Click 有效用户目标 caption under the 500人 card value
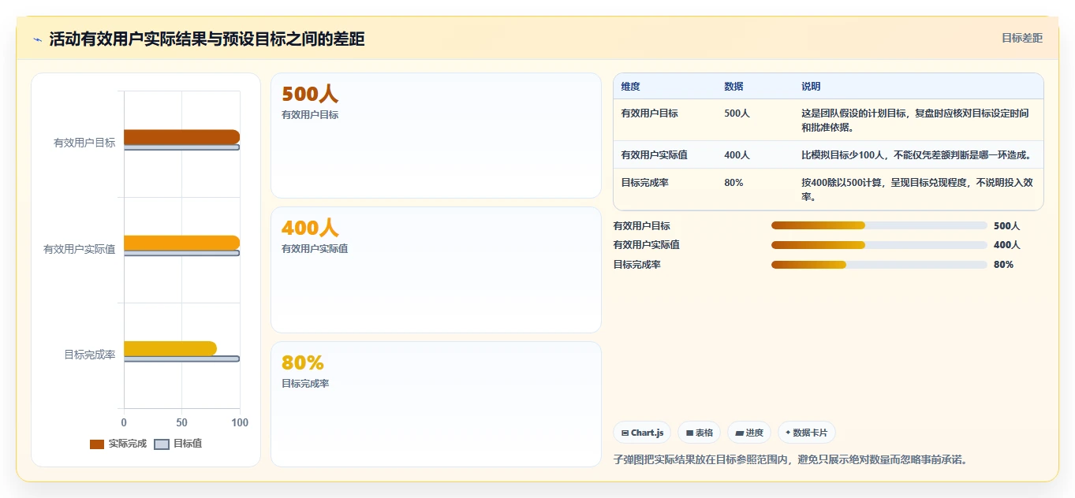This screenshot has height=498, width=1075. 310,115
